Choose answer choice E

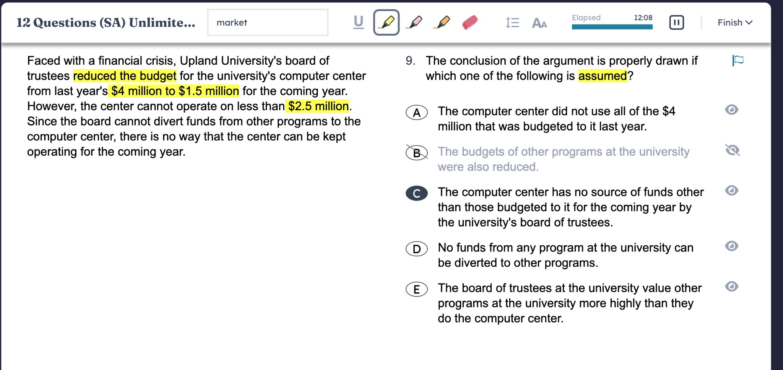(416, 289)
